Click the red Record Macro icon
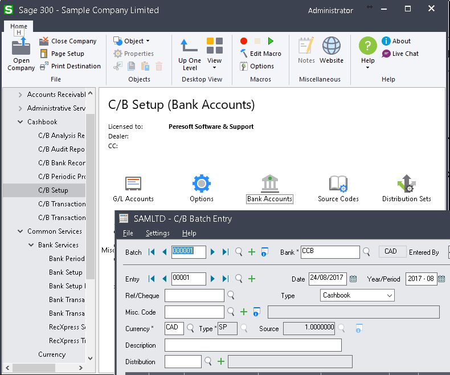Screen dimensions: 450x375 coord(244,41)
